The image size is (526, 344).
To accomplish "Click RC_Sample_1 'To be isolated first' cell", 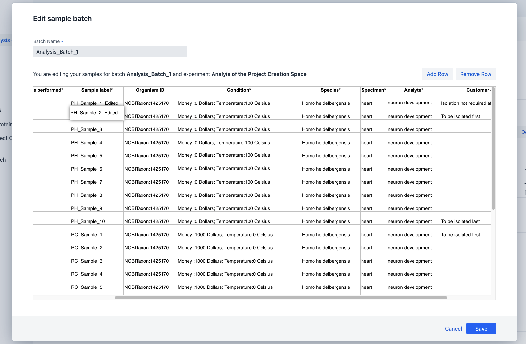I will 465,231.
